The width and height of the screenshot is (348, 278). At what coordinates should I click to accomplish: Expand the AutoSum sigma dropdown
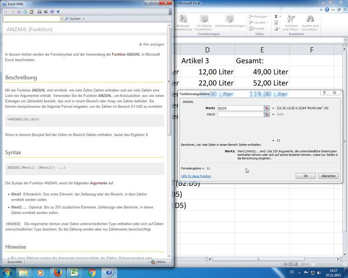point(281,17)
